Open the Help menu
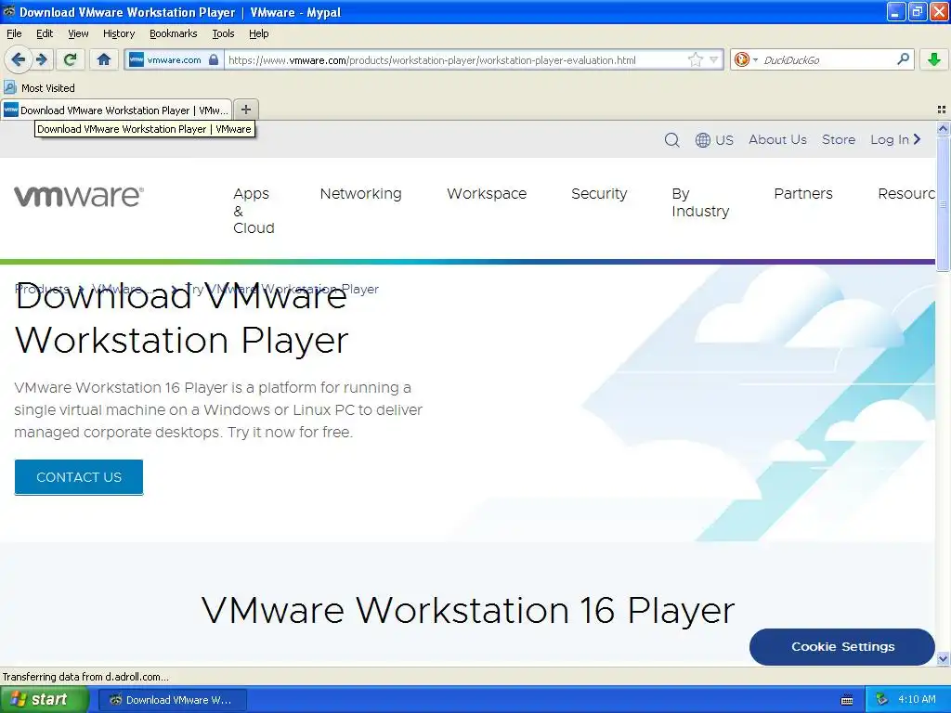The image size is (951, 713). click(x=258, y=33)
